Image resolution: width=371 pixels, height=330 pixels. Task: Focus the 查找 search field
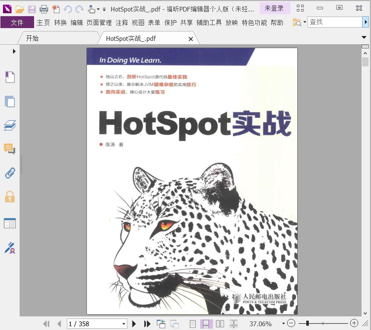(334, 22)
